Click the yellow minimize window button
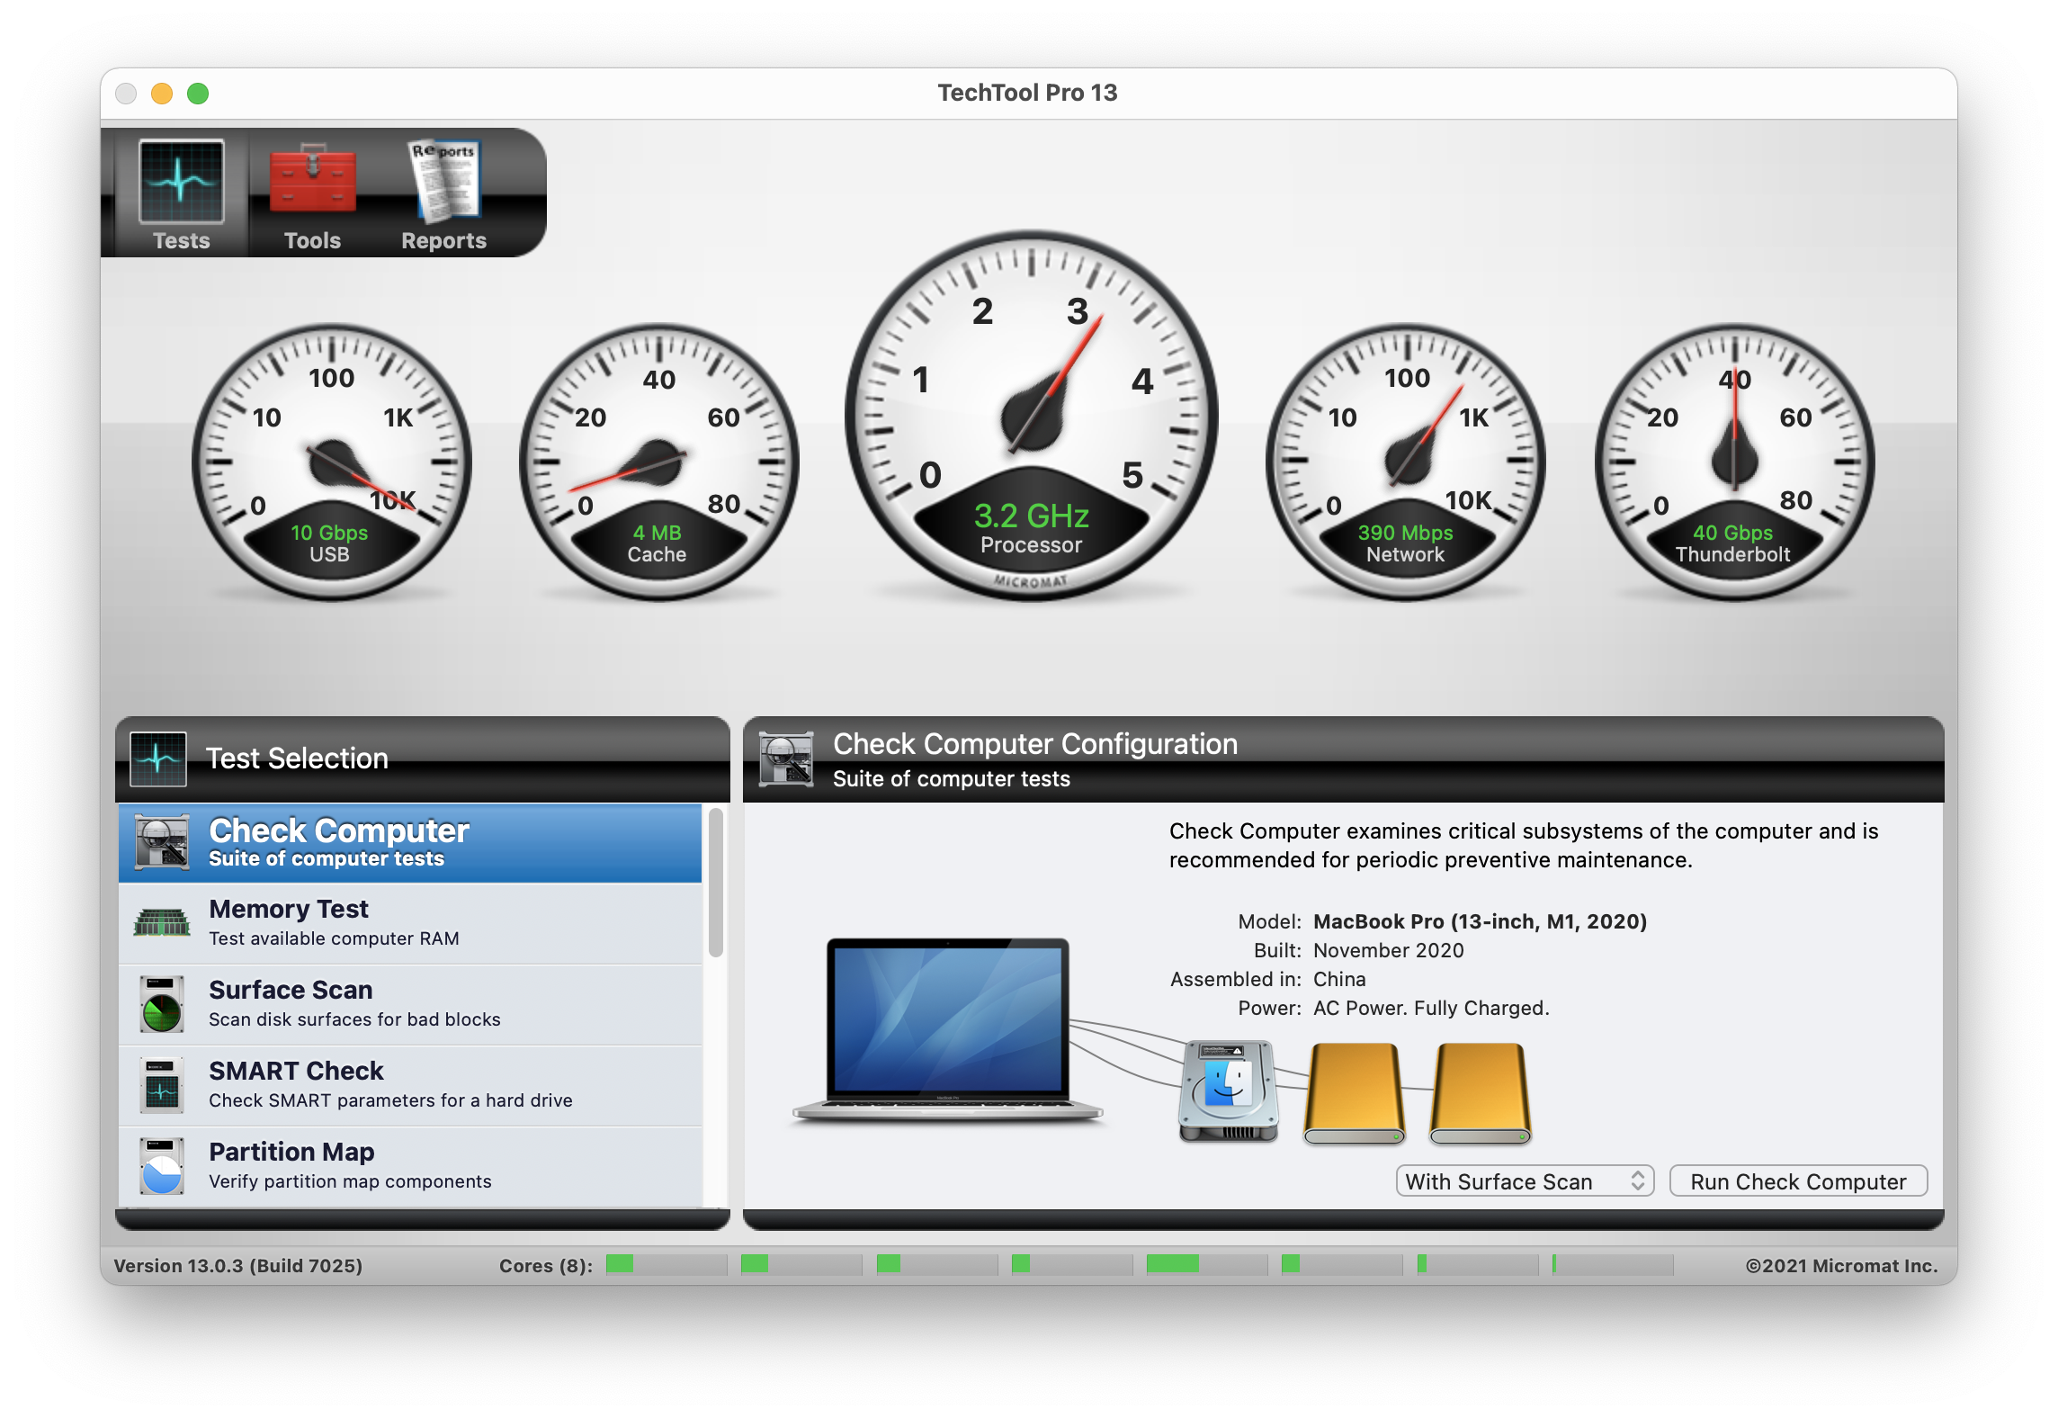The image size is (2058, 1418). point(162,94)
